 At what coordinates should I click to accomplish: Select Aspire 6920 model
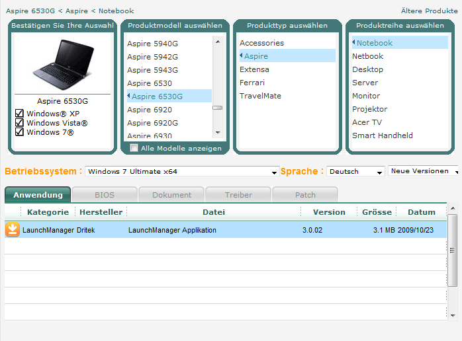click(150, 110)
